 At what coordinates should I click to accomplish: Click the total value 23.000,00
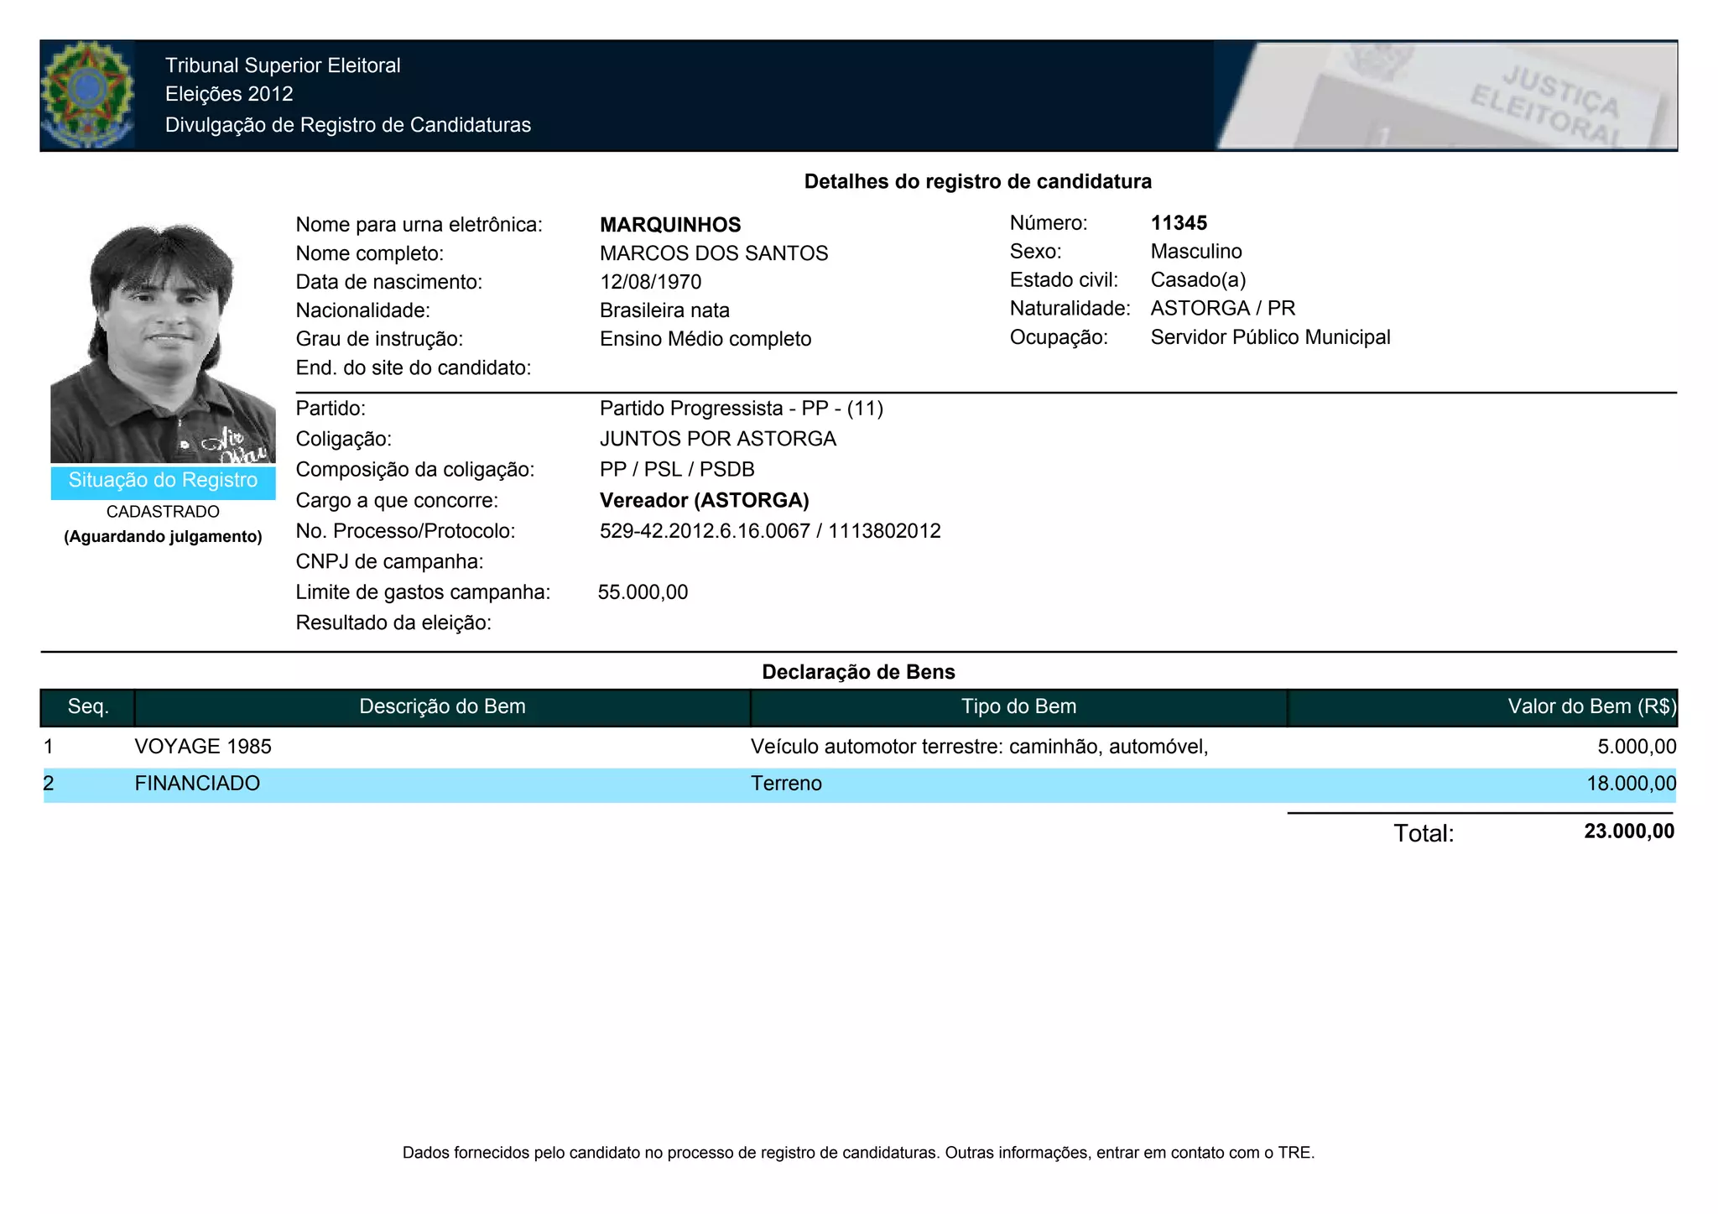pyautogui.click(x=1628, y=831)
